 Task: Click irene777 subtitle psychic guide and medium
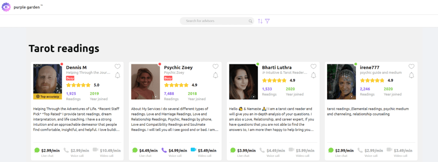click(381, 72)
